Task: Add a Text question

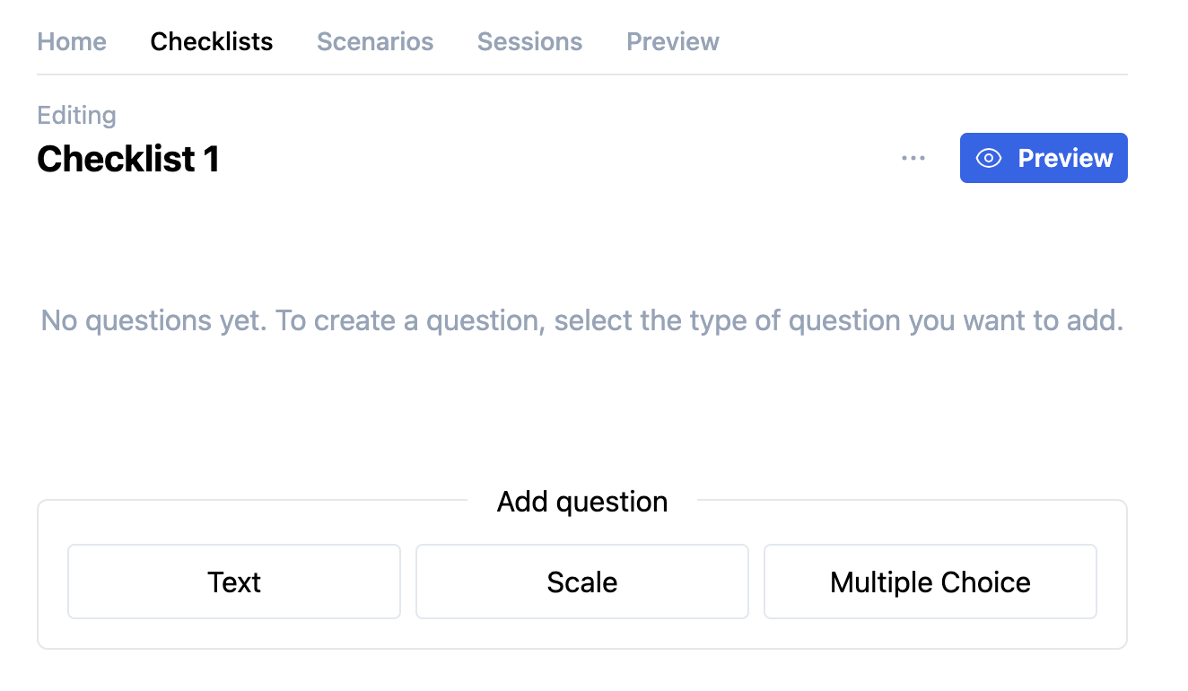Action: pos(234,582)
